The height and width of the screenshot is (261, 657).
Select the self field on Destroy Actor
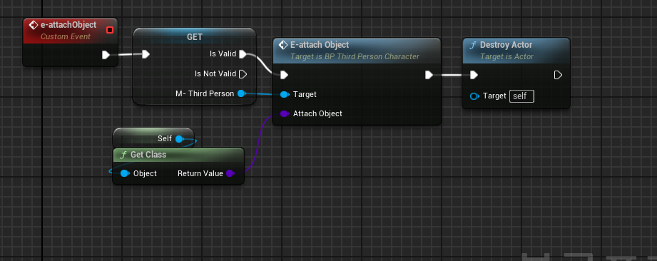click(x=521, y=96)
